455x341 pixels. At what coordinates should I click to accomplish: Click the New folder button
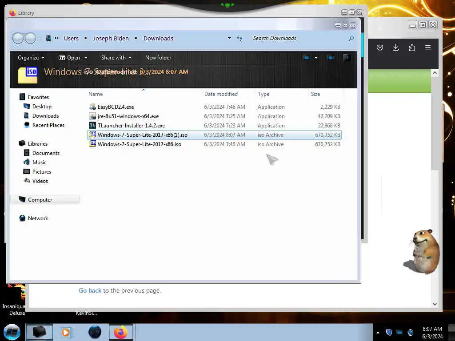(x=158, y=58)
